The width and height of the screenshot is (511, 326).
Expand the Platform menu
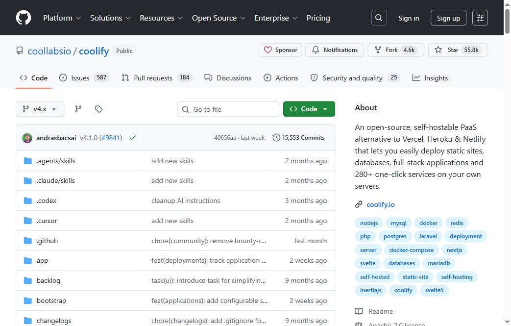pyautogui.click(x=62, y=18)
